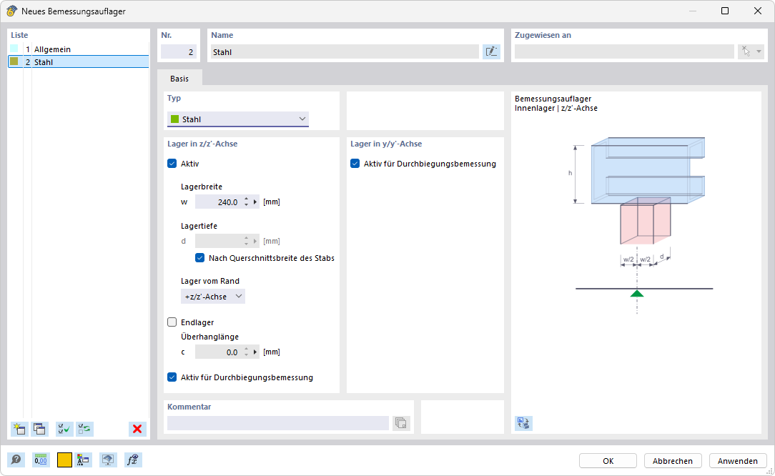Click the display settings icon below the graphic
Screen dimensions: 775x476
point(523,423)
